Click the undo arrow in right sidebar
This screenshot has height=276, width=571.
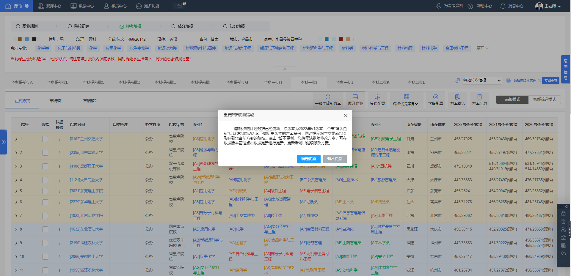(x=563, y=253)
